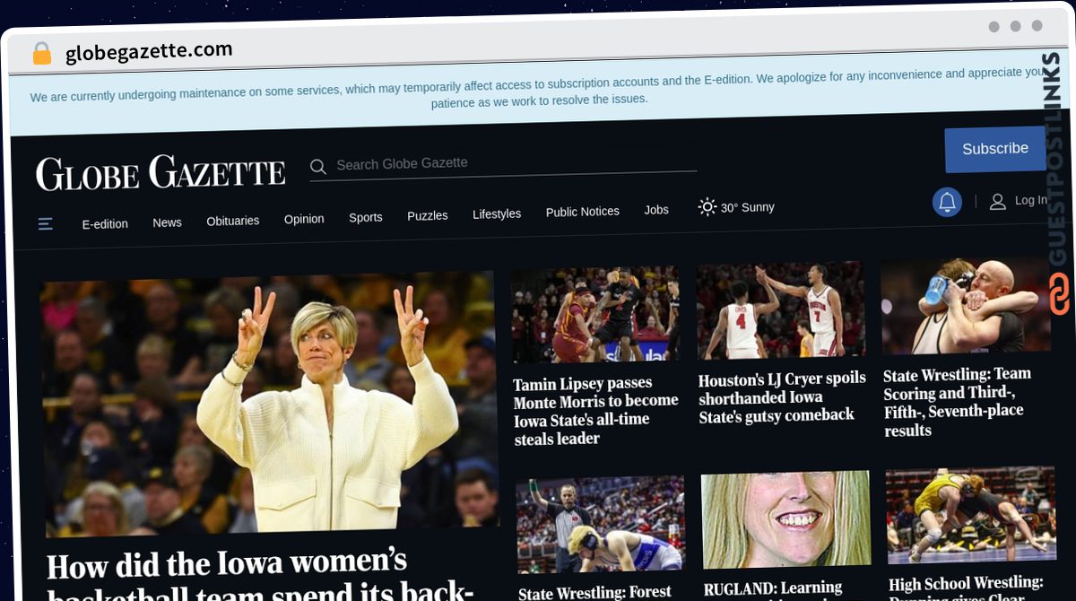Open the Jobs section
The image size is (1076, 601).
coord(656,210)
